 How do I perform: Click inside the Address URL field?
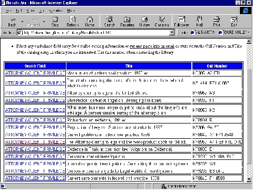point(96,32)
